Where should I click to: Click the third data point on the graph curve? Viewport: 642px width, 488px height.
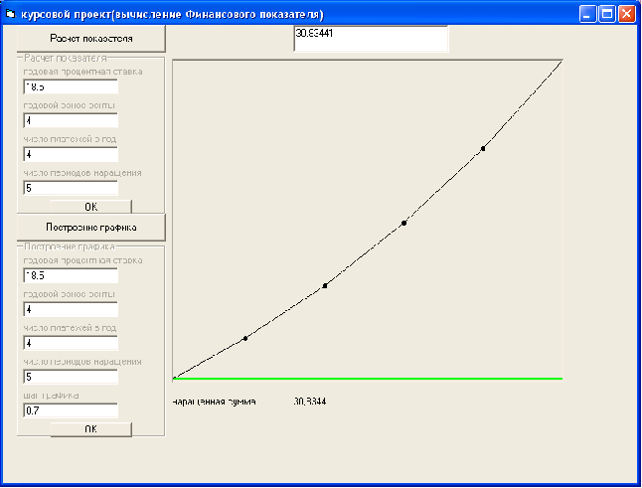tap(404, 223)
